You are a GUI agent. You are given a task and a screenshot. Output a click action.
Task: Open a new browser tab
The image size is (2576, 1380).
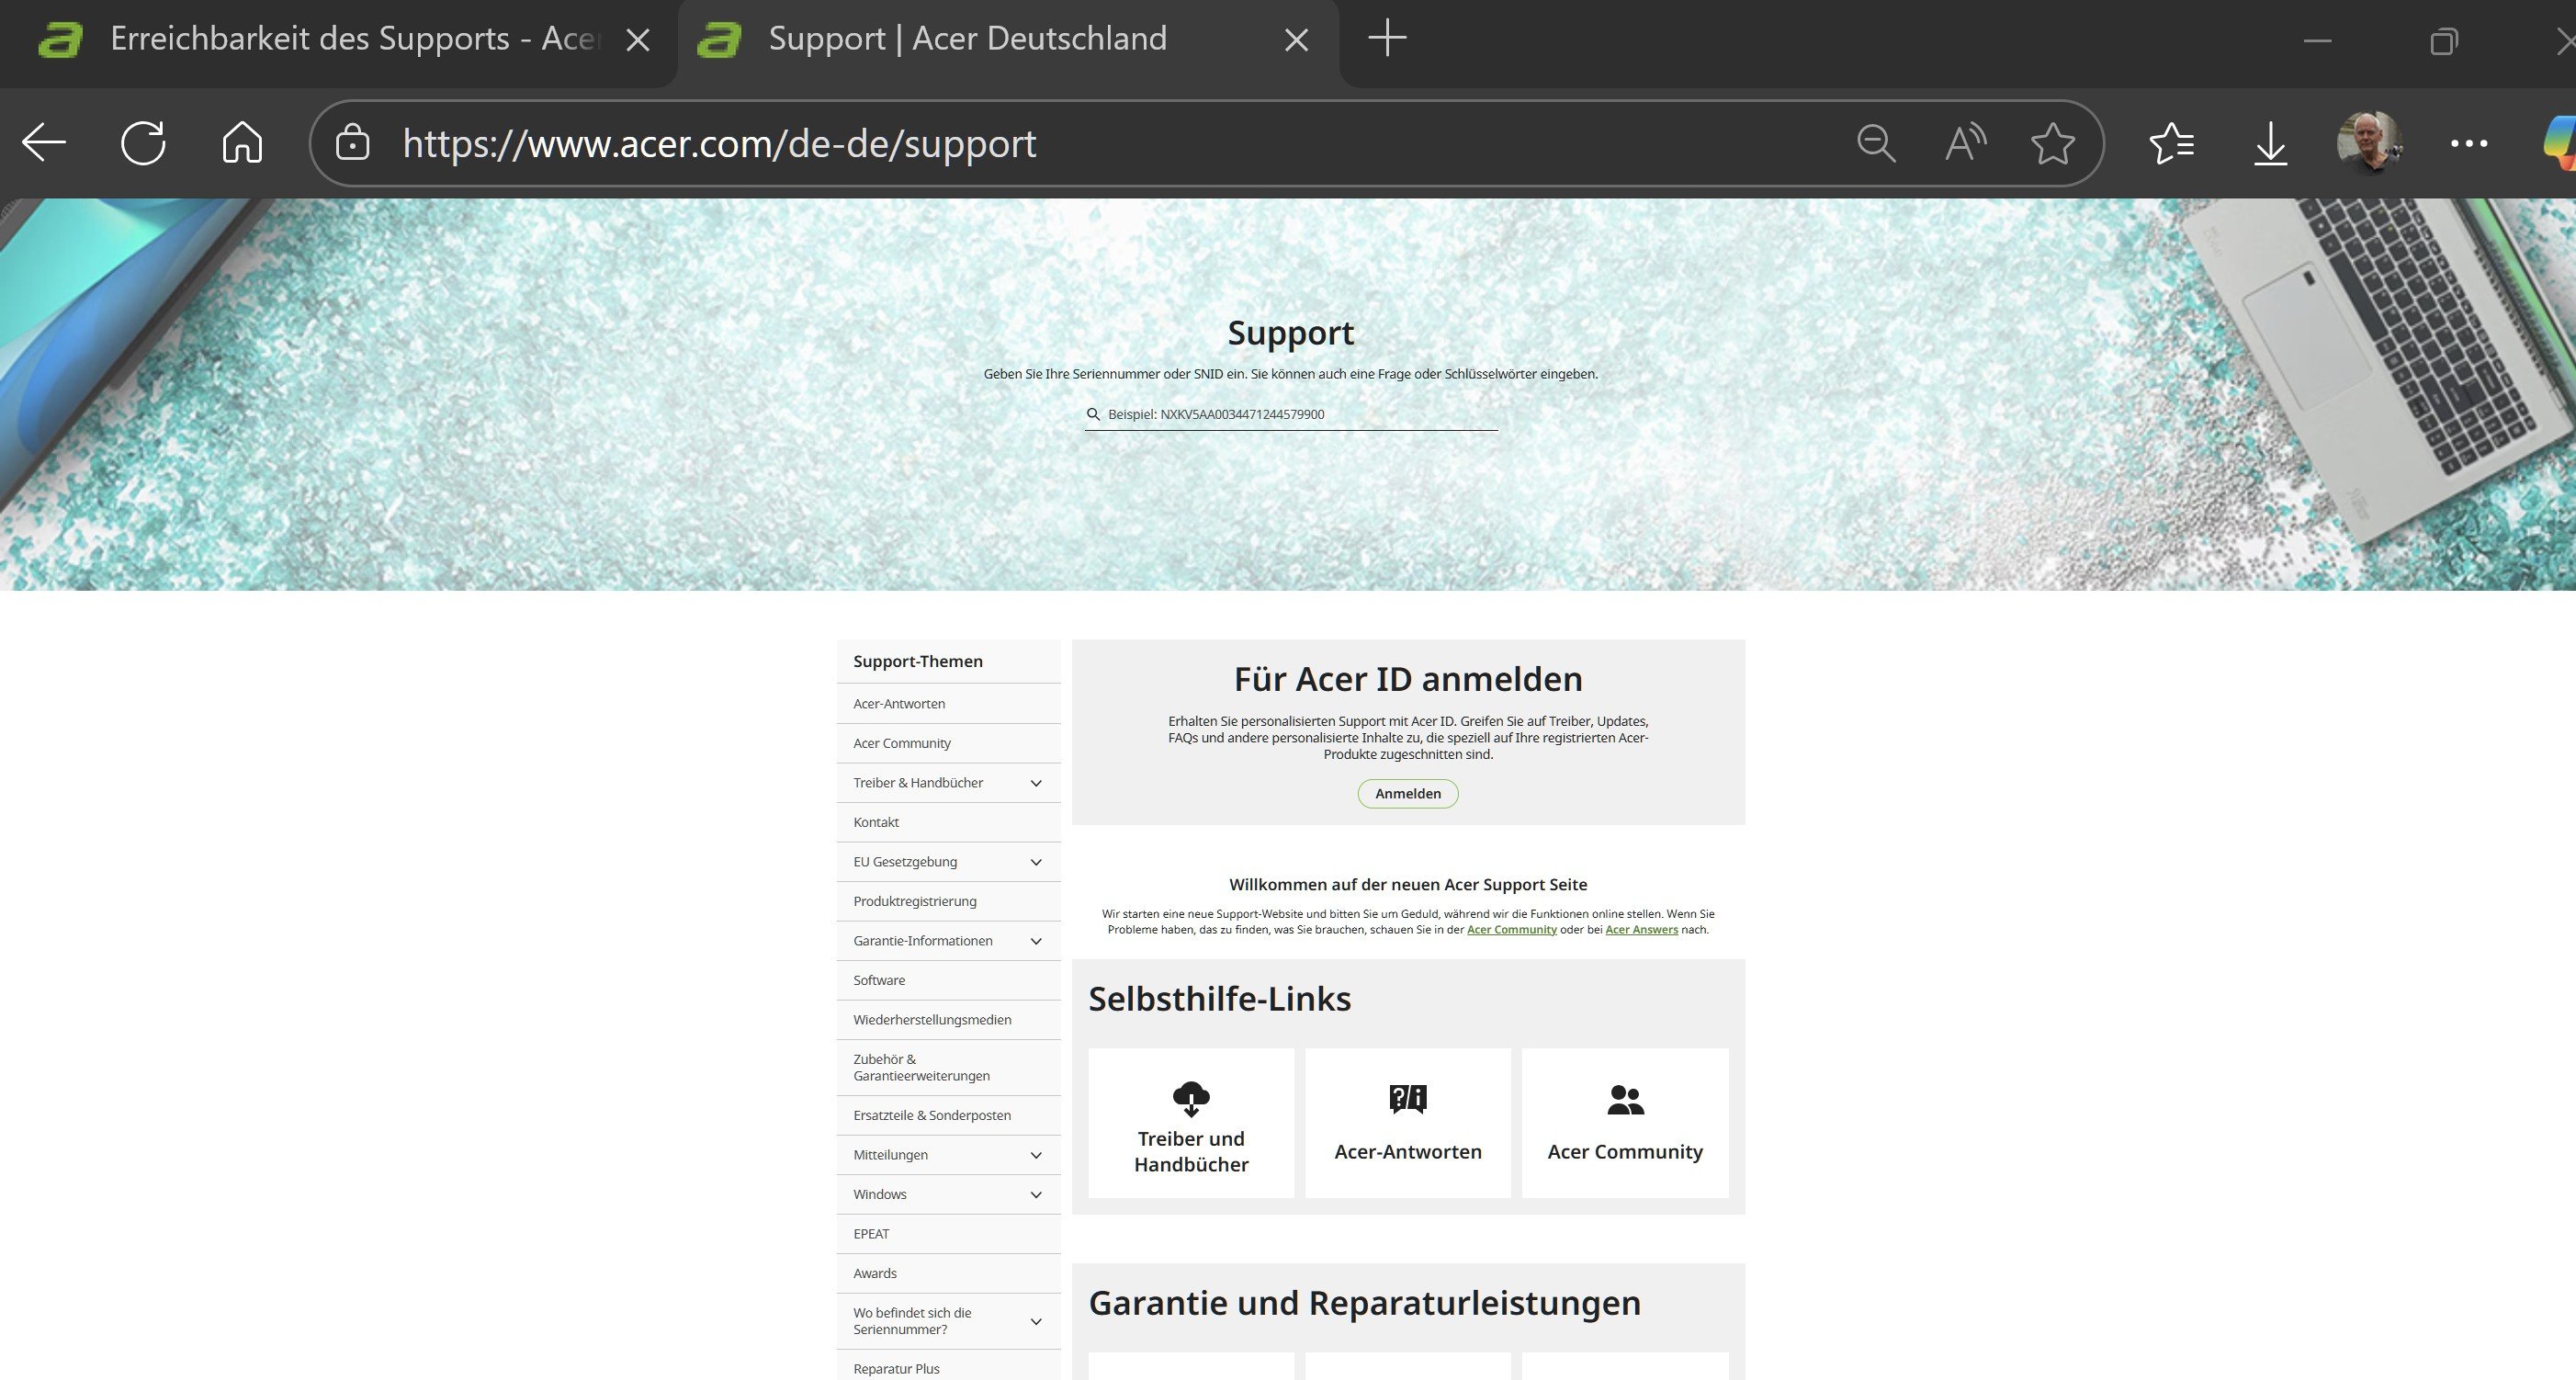(1387, 40)
